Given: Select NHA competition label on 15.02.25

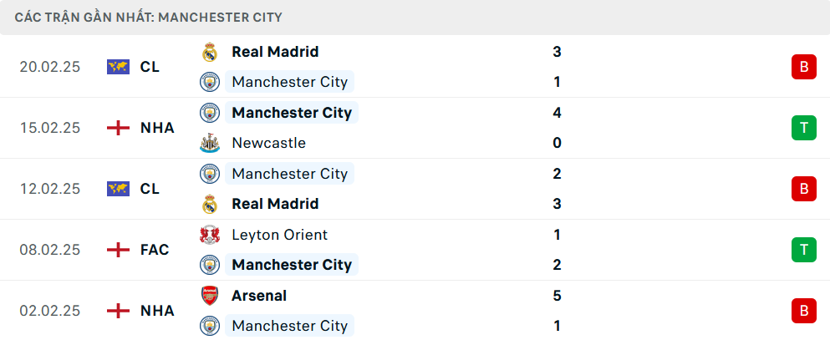Looking at the screenshot, I should click(x=157, y=128).
